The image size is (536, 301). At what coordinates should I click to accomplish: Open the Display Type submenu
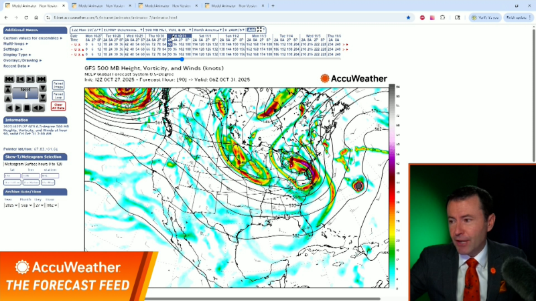click(16, 55)
